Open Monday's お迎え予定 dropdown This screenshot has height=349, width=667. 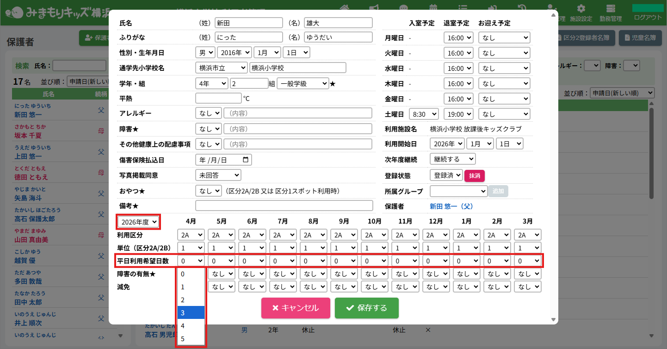(504, 38)
